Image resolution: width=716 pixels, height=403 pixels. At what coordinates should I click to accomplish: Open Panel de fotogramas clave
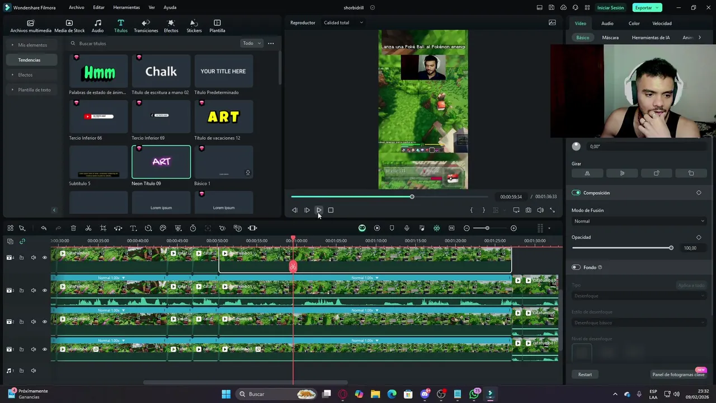point(679,374)
